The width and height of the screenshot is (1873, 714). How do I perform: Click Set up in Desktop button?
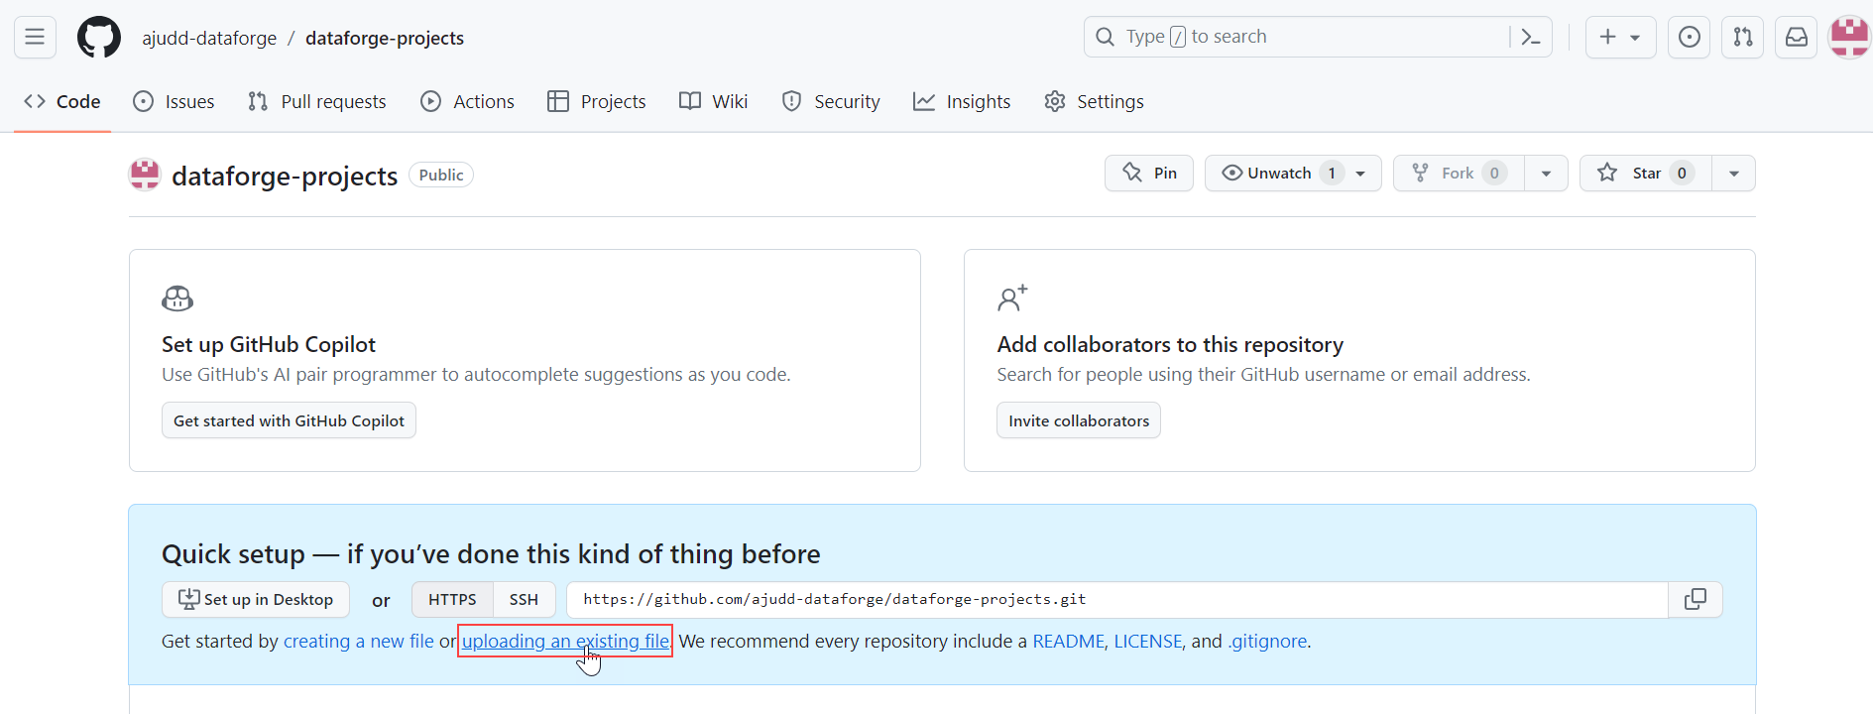256,599
